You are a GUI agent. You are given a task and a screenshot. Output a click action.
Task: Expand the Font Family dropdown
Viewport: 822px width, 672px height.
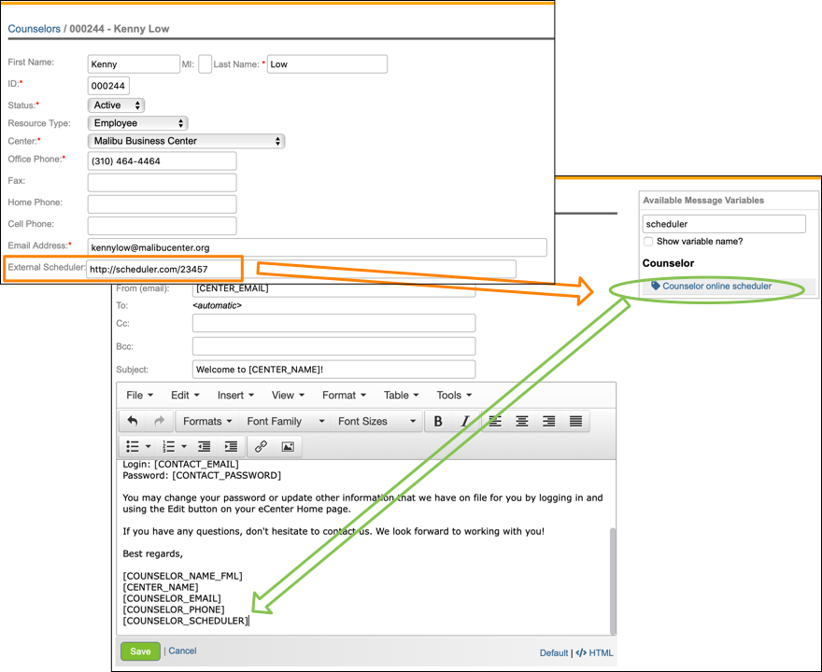285,422
